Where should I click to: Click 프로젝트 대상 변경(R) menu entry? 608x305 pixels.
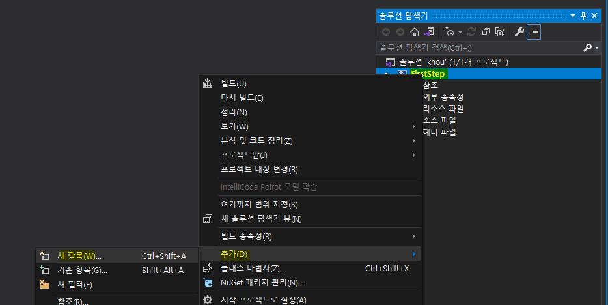(x=259, y=169)
